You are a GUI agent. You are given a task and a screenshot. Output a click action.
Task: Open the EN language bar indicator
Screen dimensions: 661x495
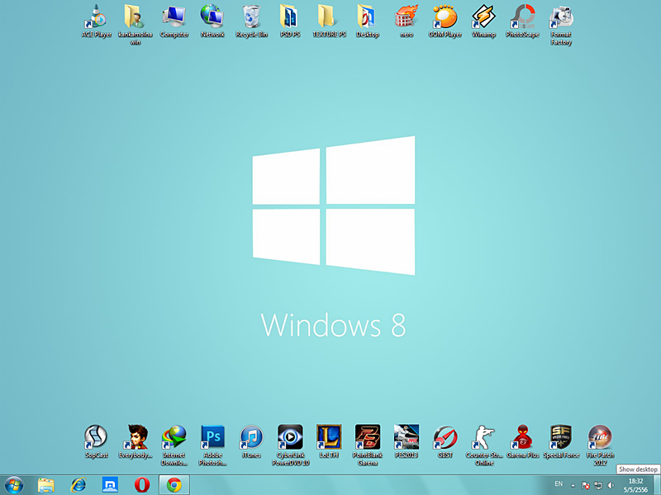point(559,484)
